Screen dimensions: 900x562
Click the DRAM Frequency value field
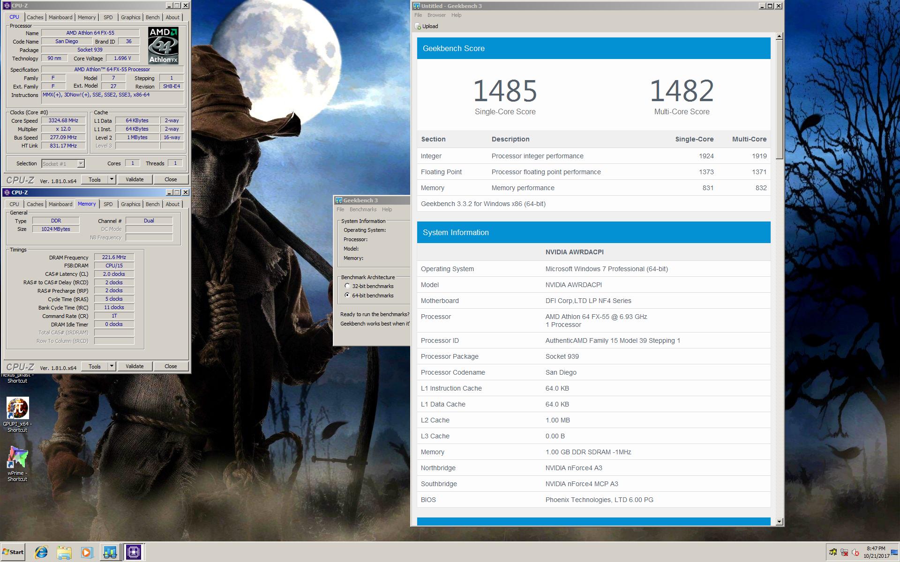tap(114, 257)
